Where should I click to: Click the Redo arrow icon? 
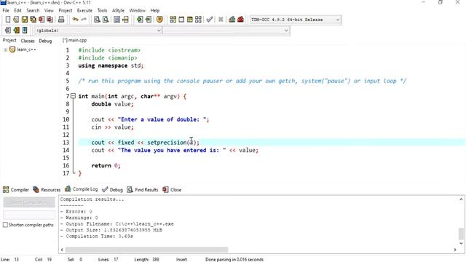coord(84,20)
